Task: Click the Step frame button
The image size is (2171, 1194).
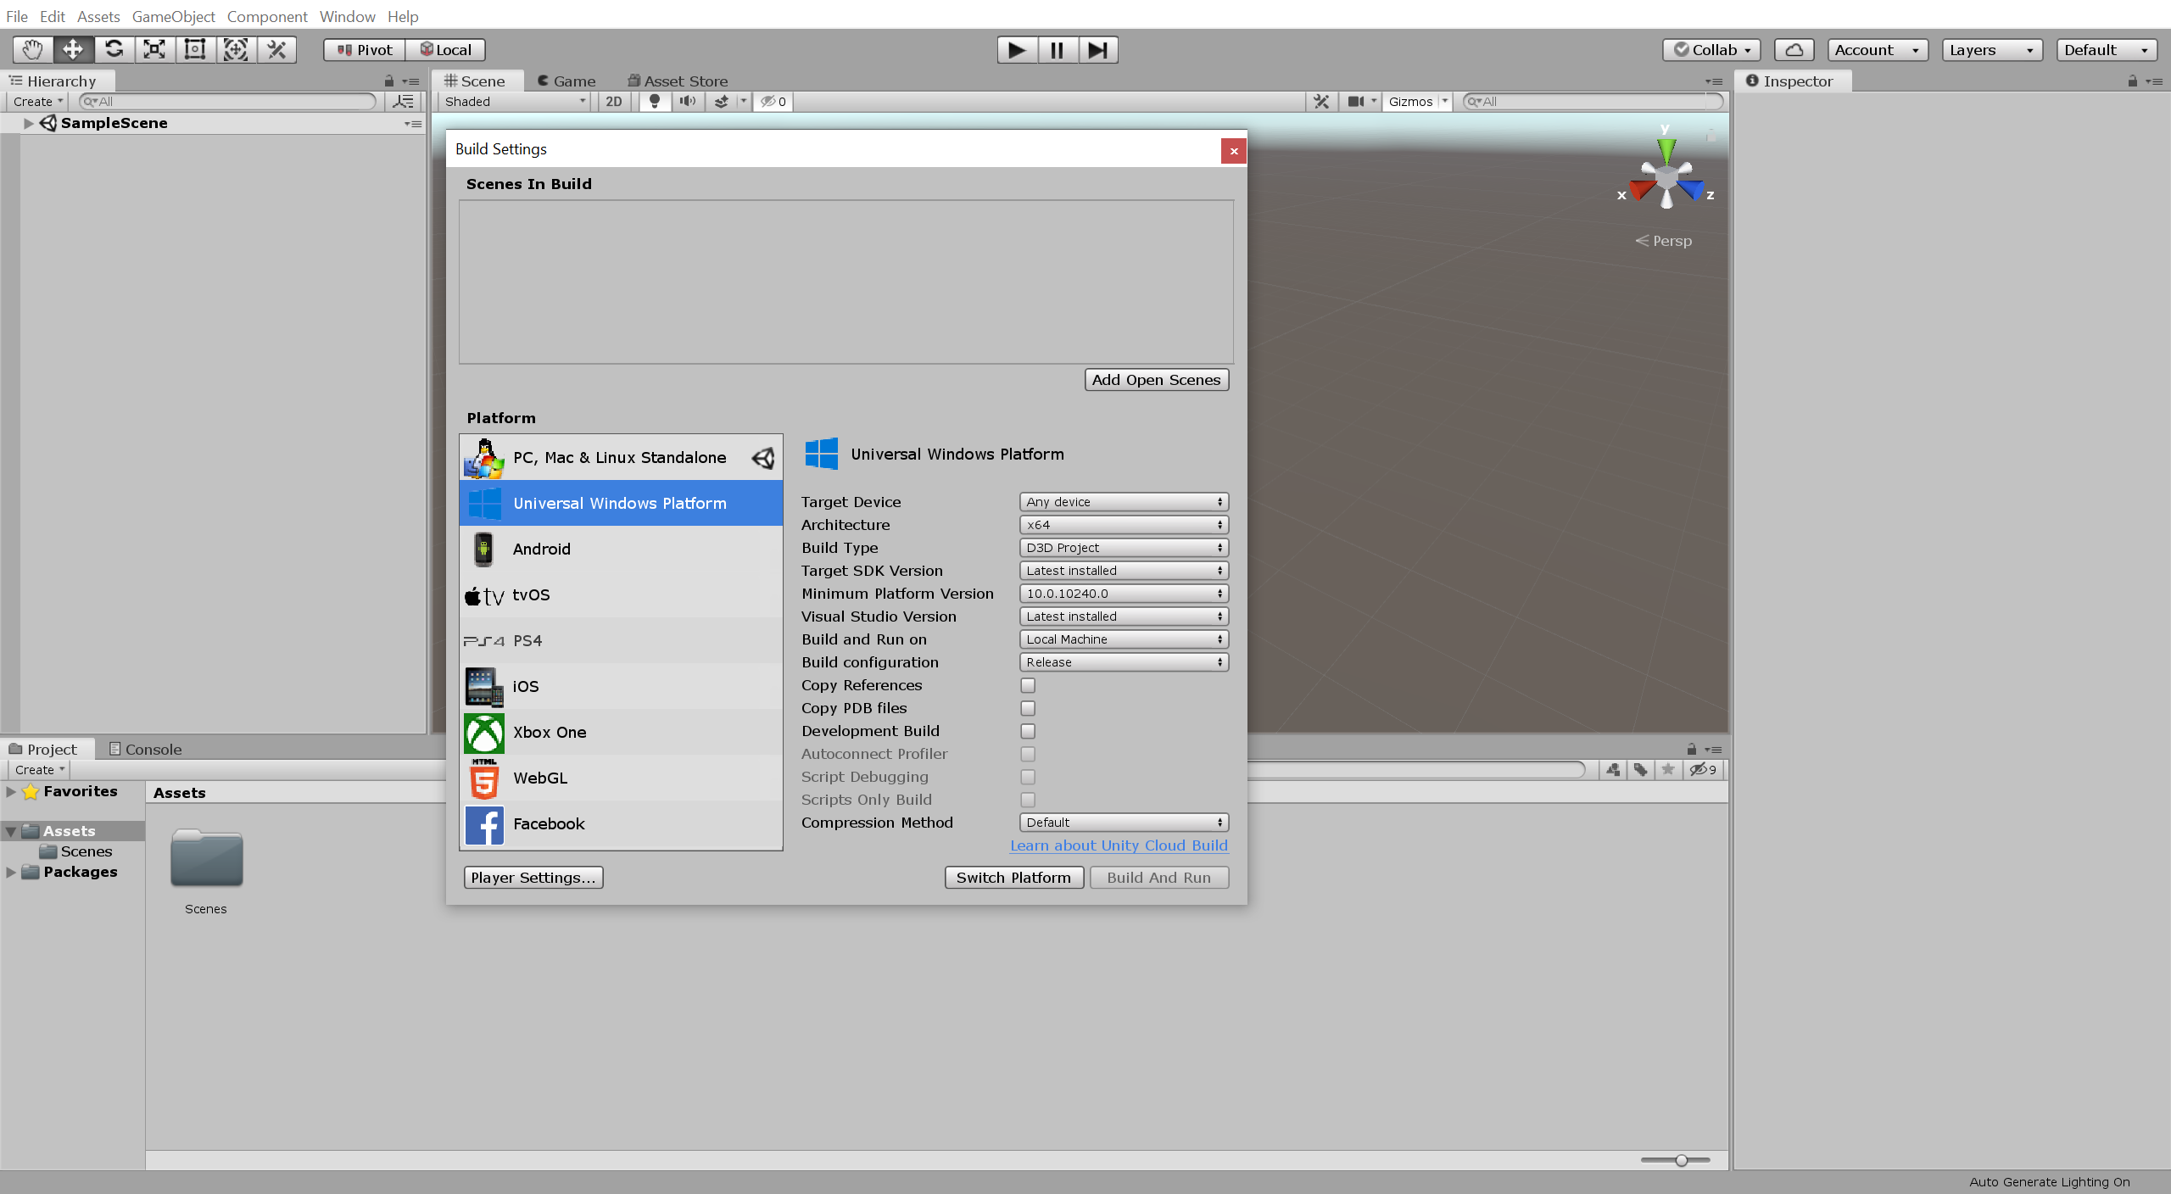Action: 1098,50
